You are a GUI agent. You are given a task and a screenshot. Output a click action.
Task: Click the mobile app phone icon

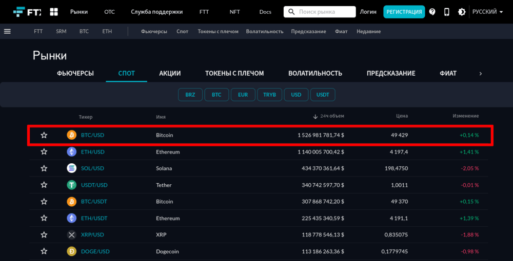click(x=447, y=12)
